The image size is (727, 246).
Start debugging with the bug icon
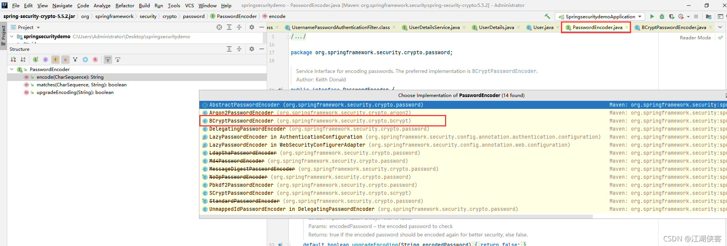tap(662, 16)
